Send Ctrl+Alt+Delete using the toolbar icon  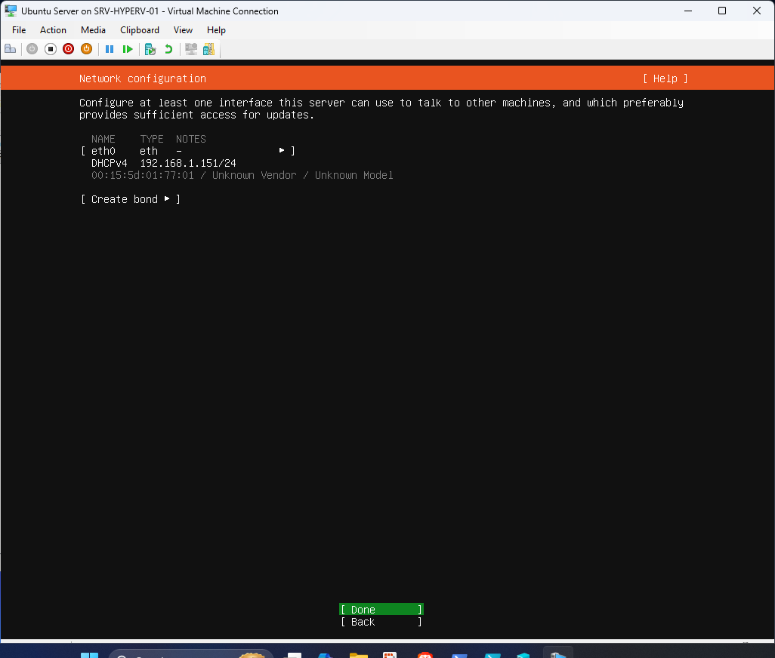(11, 49)
